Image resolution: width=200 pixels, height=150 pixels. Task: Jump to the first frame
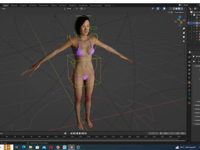point(71,133)
